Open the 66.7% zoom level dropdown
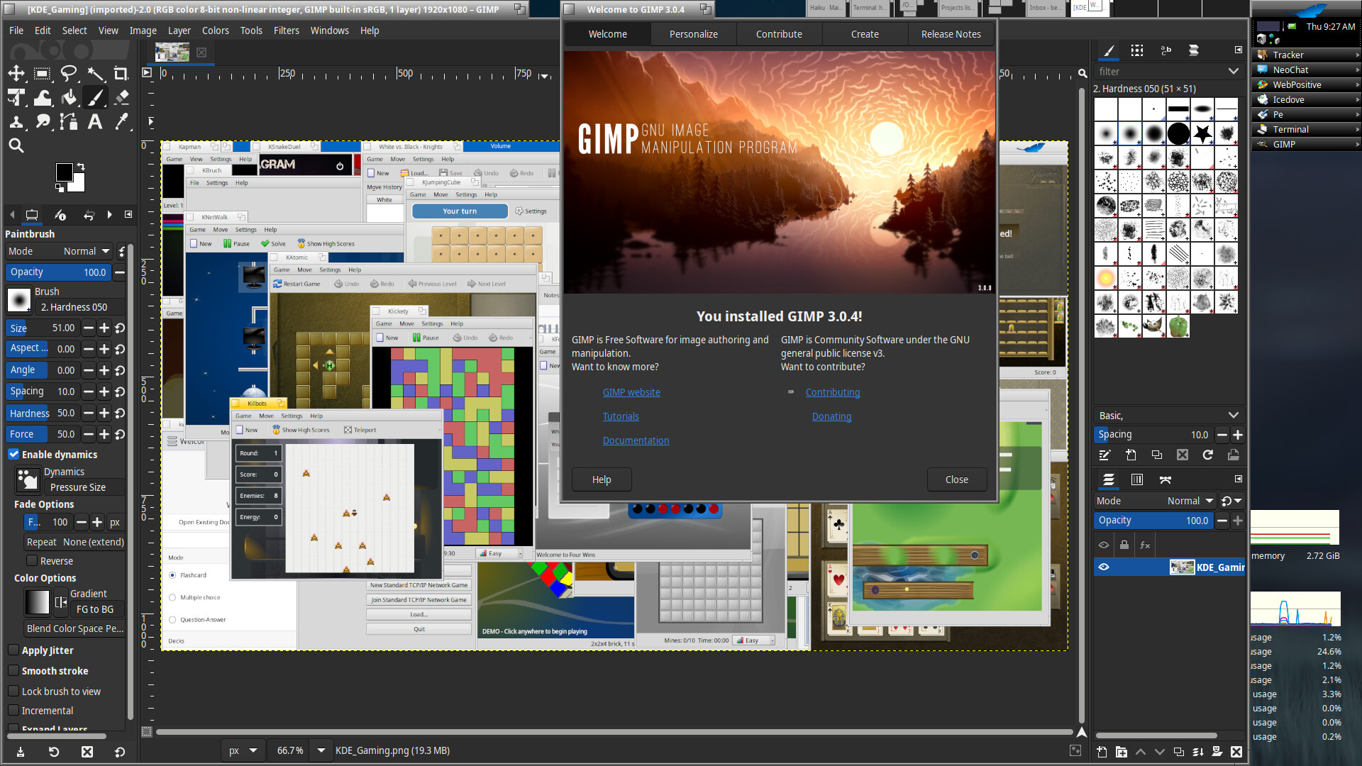This screenshot has height=766, width=1362. (x=321, y=750)
